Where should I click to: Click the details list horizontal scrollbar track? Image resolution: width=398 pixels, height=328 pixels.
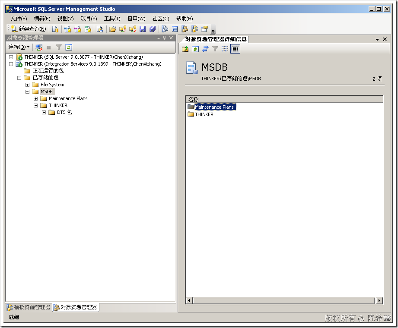coord(284,301)
